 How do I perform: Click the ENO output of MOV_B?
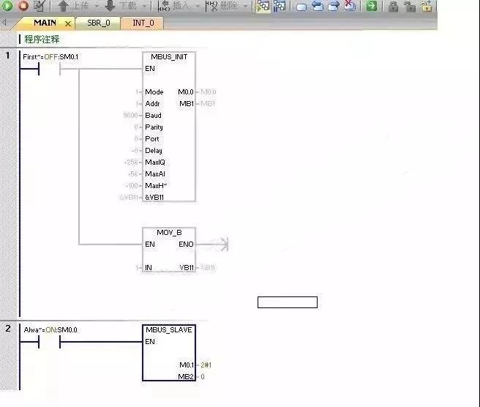tap(186, 244)
